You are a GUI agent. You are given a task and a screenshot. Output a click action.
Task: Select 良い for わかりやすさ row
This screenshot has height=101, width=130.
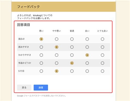tap(87, 55)
